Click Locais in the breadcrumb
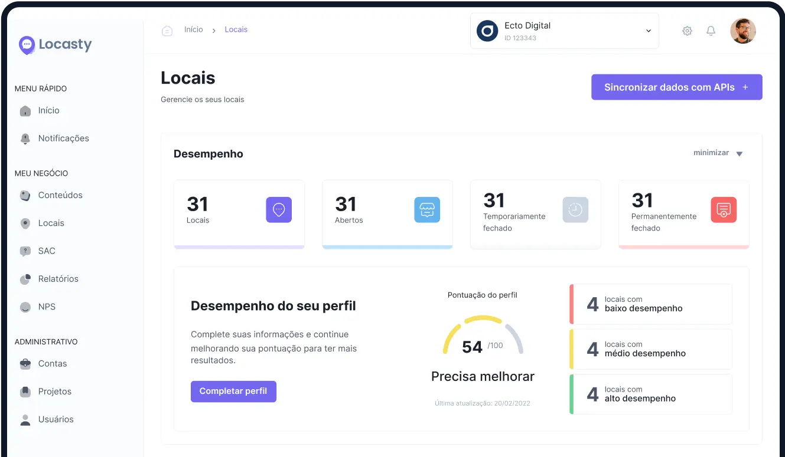Image resolution: width=785 pixels, height=457 pixels. tap(236, 29)
